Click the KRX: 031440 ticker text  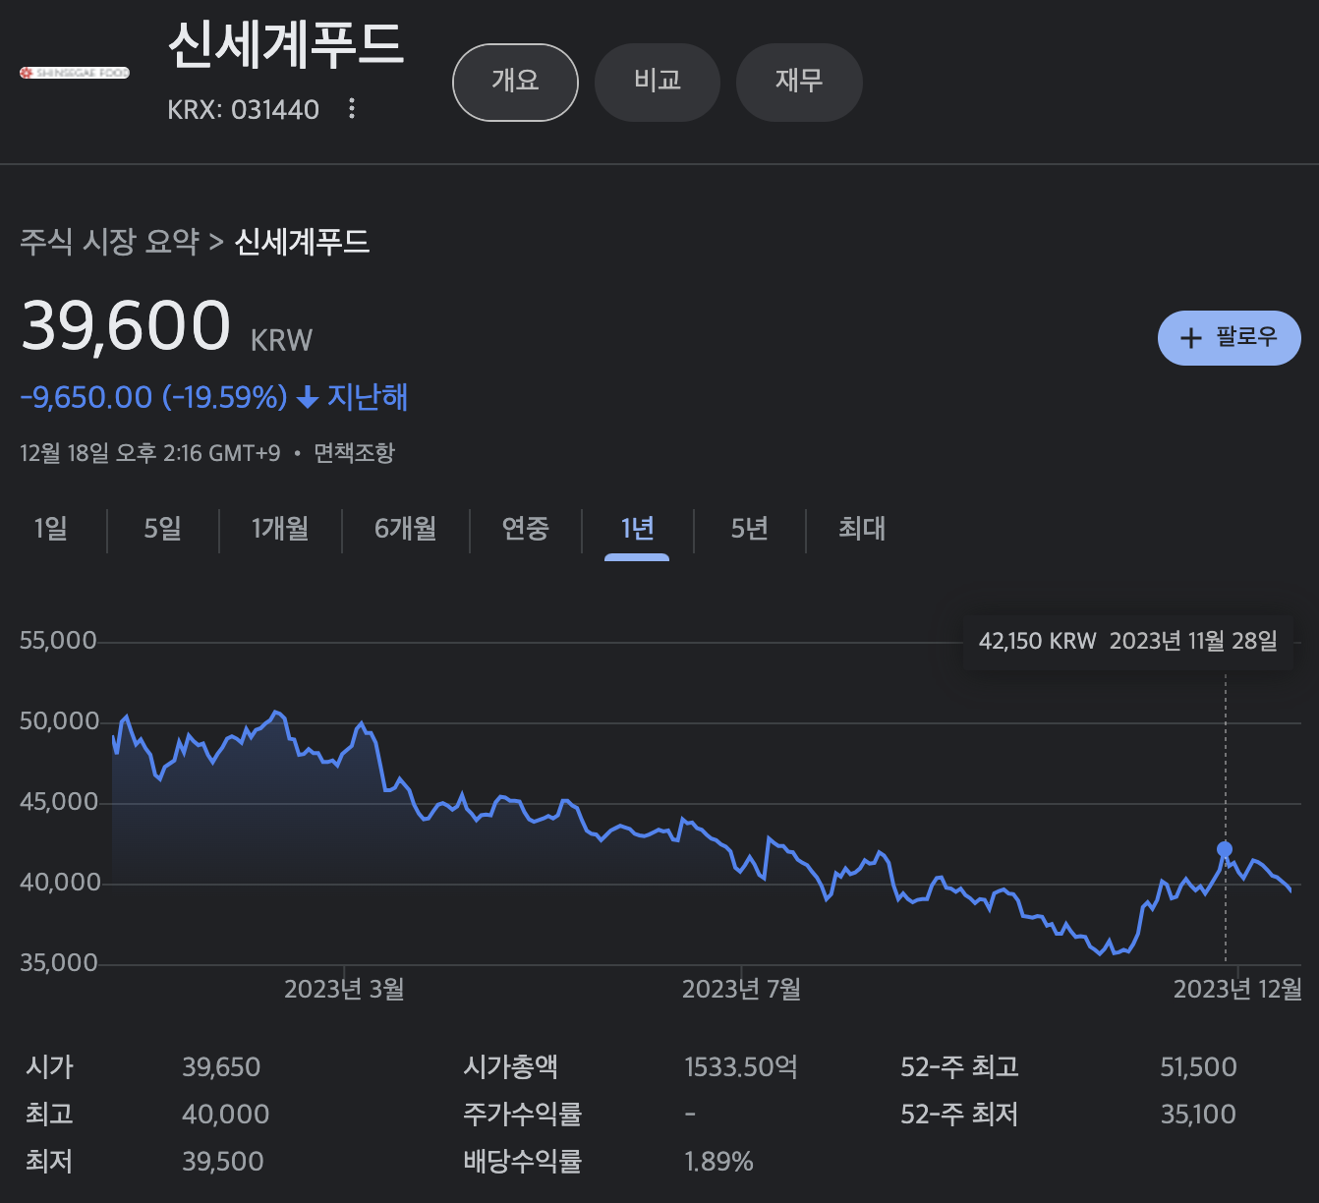tap(243, 109)
